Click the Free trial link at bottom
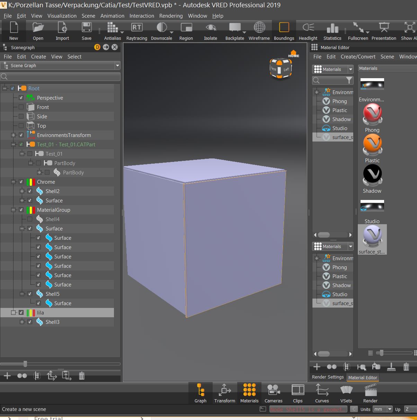417x420 pixels. click(x=48, y=418)
